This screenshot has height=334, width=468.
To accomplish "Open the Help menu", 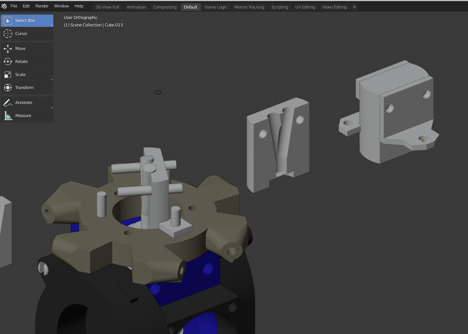I will (x=79, y=6).
